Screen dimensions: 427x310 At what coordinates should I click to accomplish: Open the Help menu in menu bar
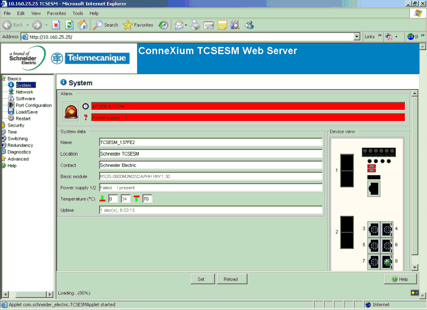coord(94,13)
